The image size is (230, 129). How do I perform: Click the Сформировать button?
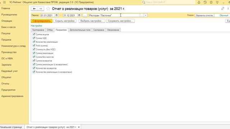(x=42, y=21)
